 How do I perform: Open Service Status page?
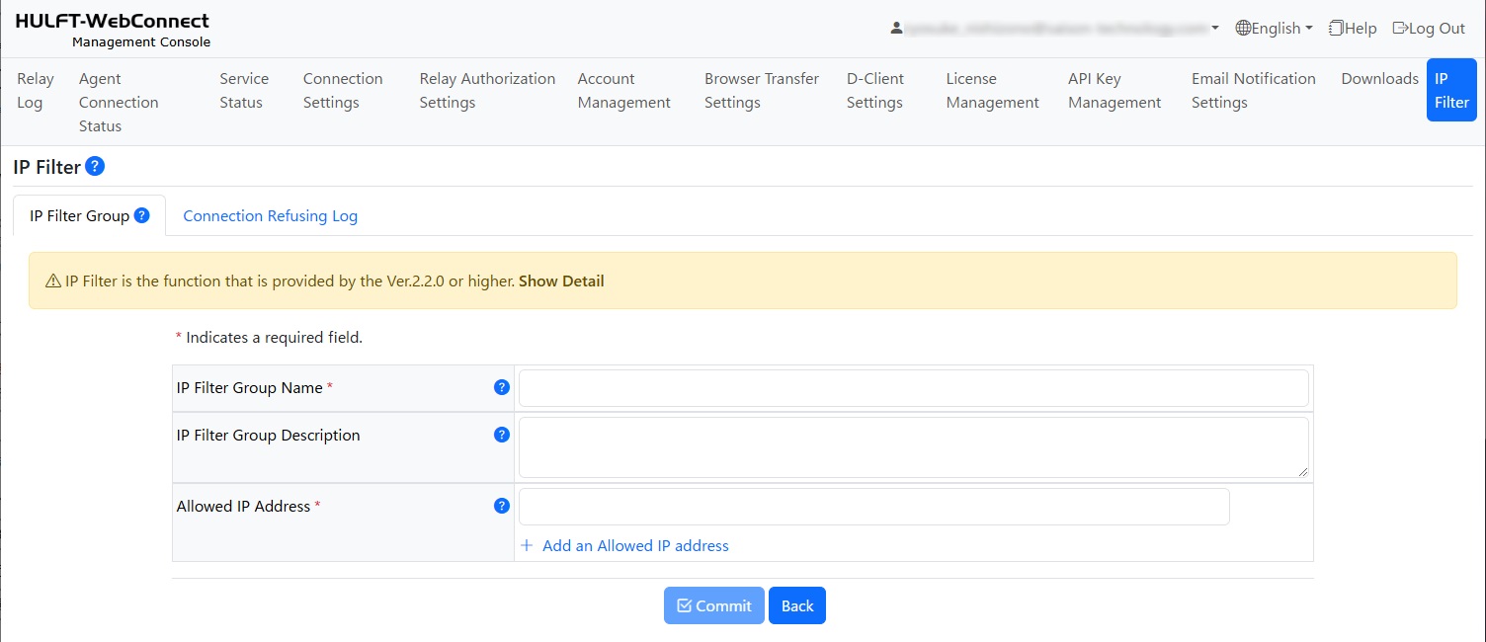pos(244,91)
